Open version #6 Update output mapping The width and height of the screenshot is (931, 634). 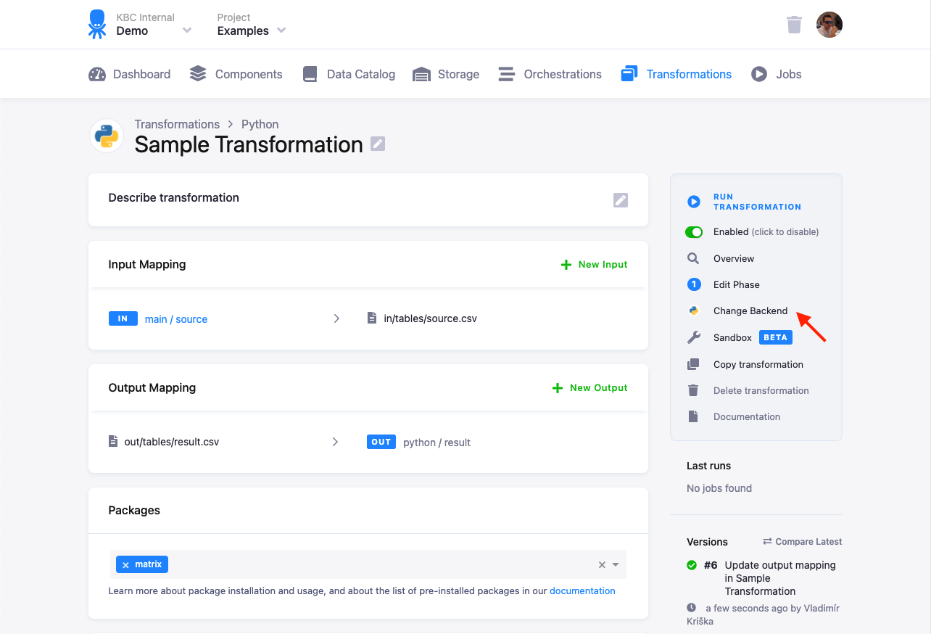(780, 578)
